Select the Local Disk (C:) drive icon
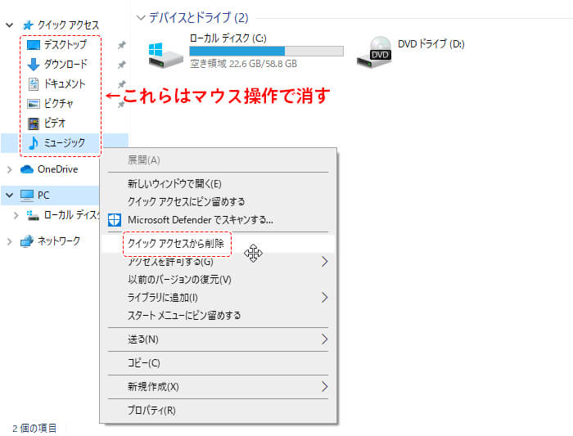The image size is (573, 436). point(165,55)
